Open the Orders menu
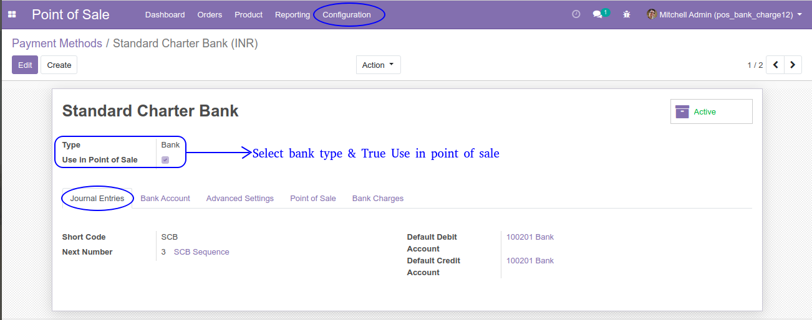 210,14
